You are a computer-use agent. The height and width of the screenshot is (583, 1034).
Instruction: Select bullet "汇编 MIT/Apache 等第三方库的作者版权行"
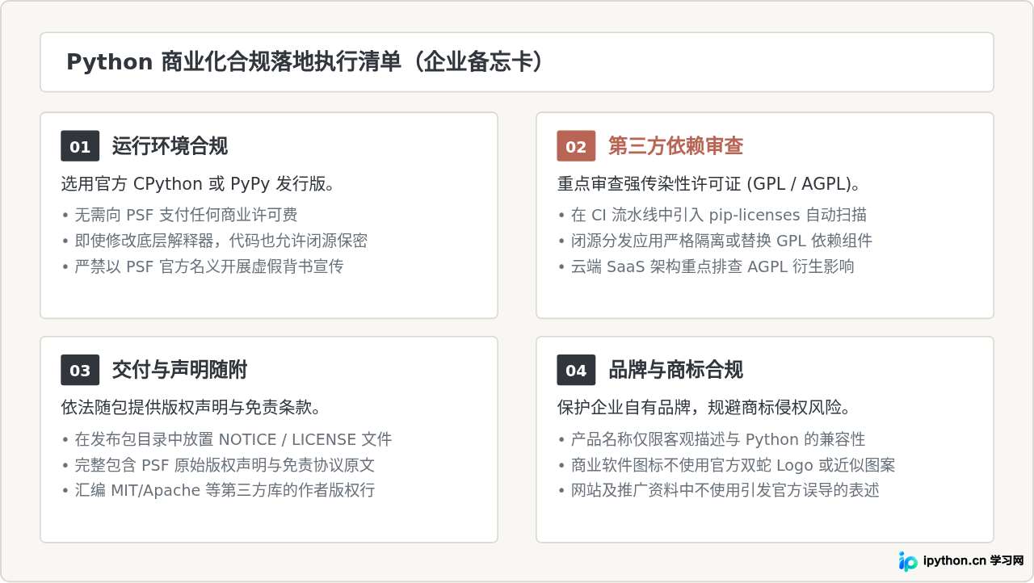point(217,490)
